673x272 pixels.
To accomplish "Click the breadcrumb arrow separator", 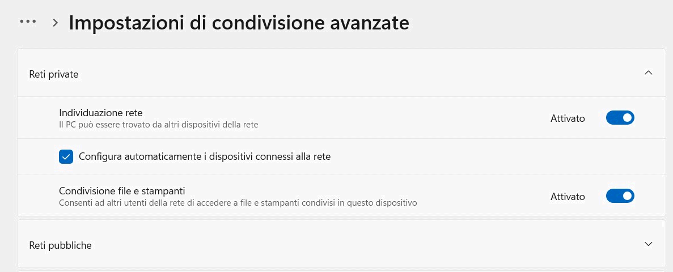I will point(55,23).
